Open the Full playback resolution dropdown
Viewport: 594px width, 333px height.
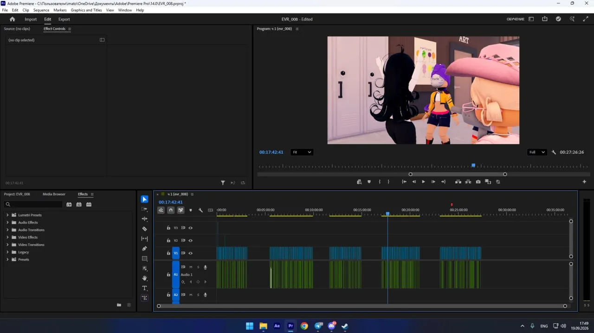coord(537,152)
